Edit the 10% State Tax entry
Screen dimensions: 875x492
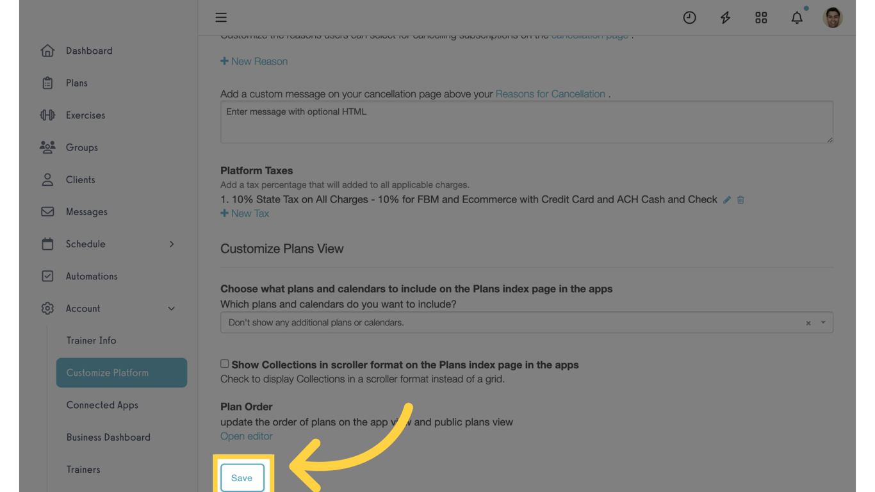727,200
